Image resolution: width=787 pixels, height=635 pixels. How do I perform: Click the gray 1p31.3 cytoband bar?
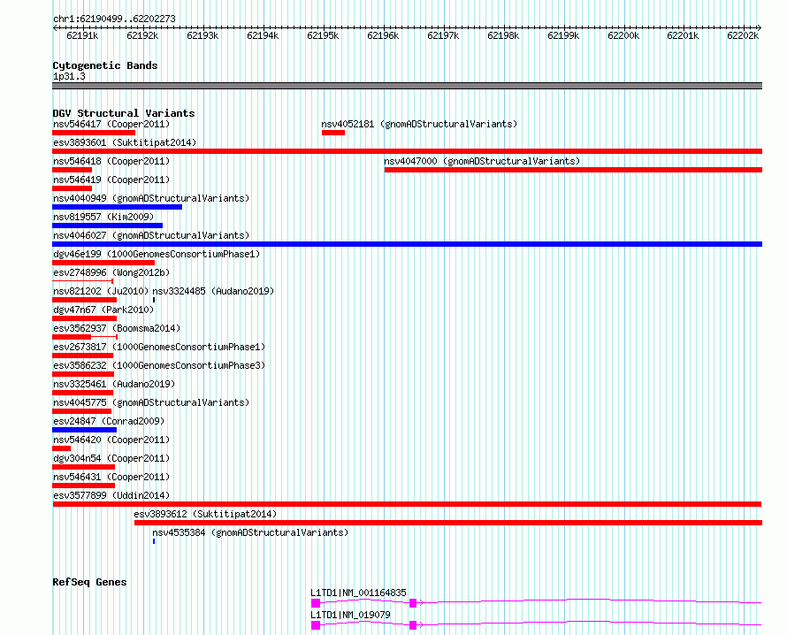[407, 86]
